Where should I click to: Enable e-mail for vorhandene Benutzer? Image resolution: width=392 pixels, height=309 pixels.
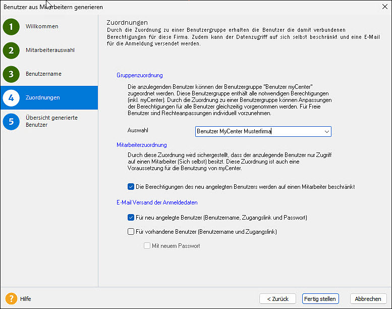131,232
